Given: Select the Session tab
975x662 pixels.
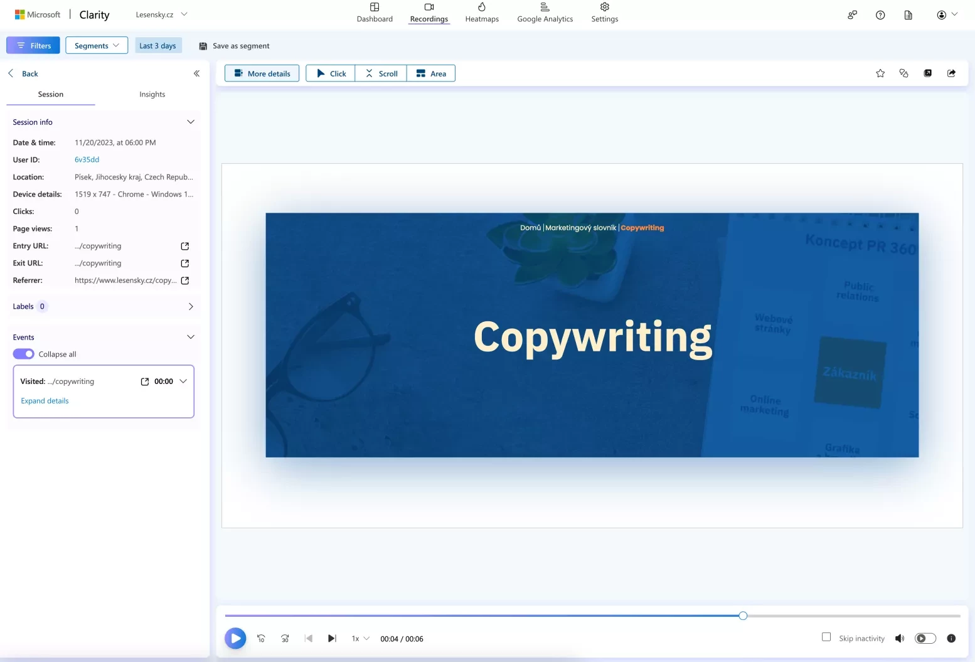Looking at the screenshot, I should 50,94.
